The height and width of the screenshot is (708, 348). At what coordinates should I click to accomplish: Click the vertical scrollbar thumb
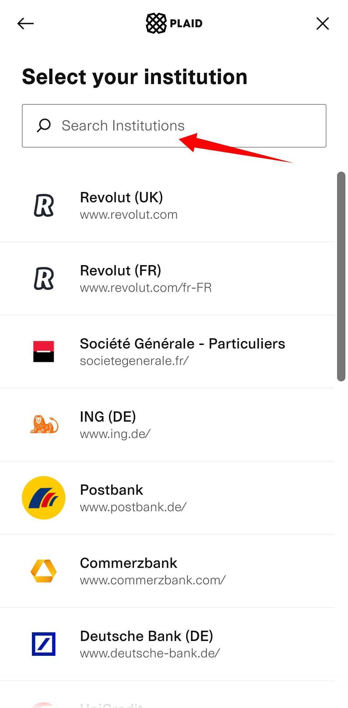pos(341,276)
